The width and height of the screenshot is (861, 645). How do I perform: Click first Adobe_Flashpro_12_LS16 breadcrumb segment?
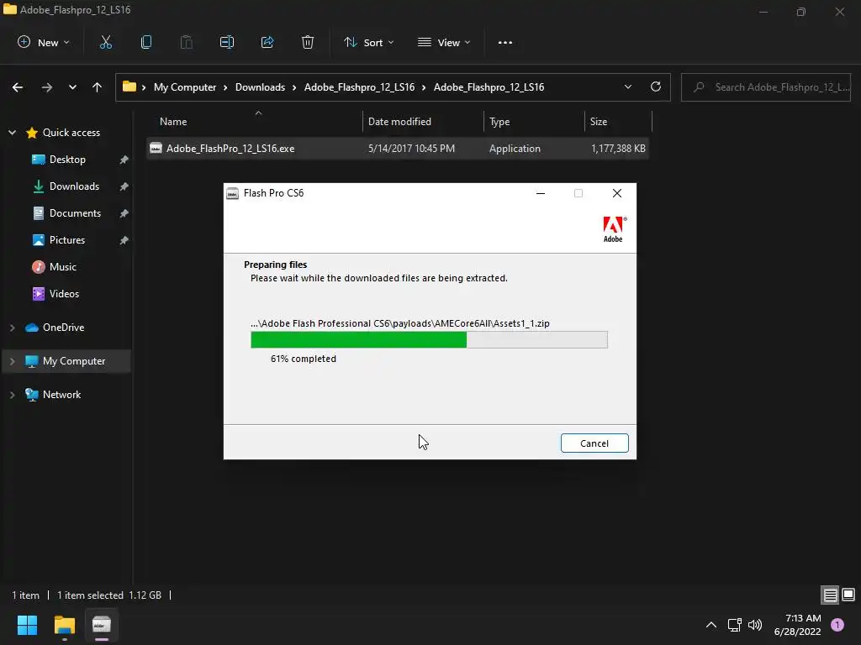359,87
